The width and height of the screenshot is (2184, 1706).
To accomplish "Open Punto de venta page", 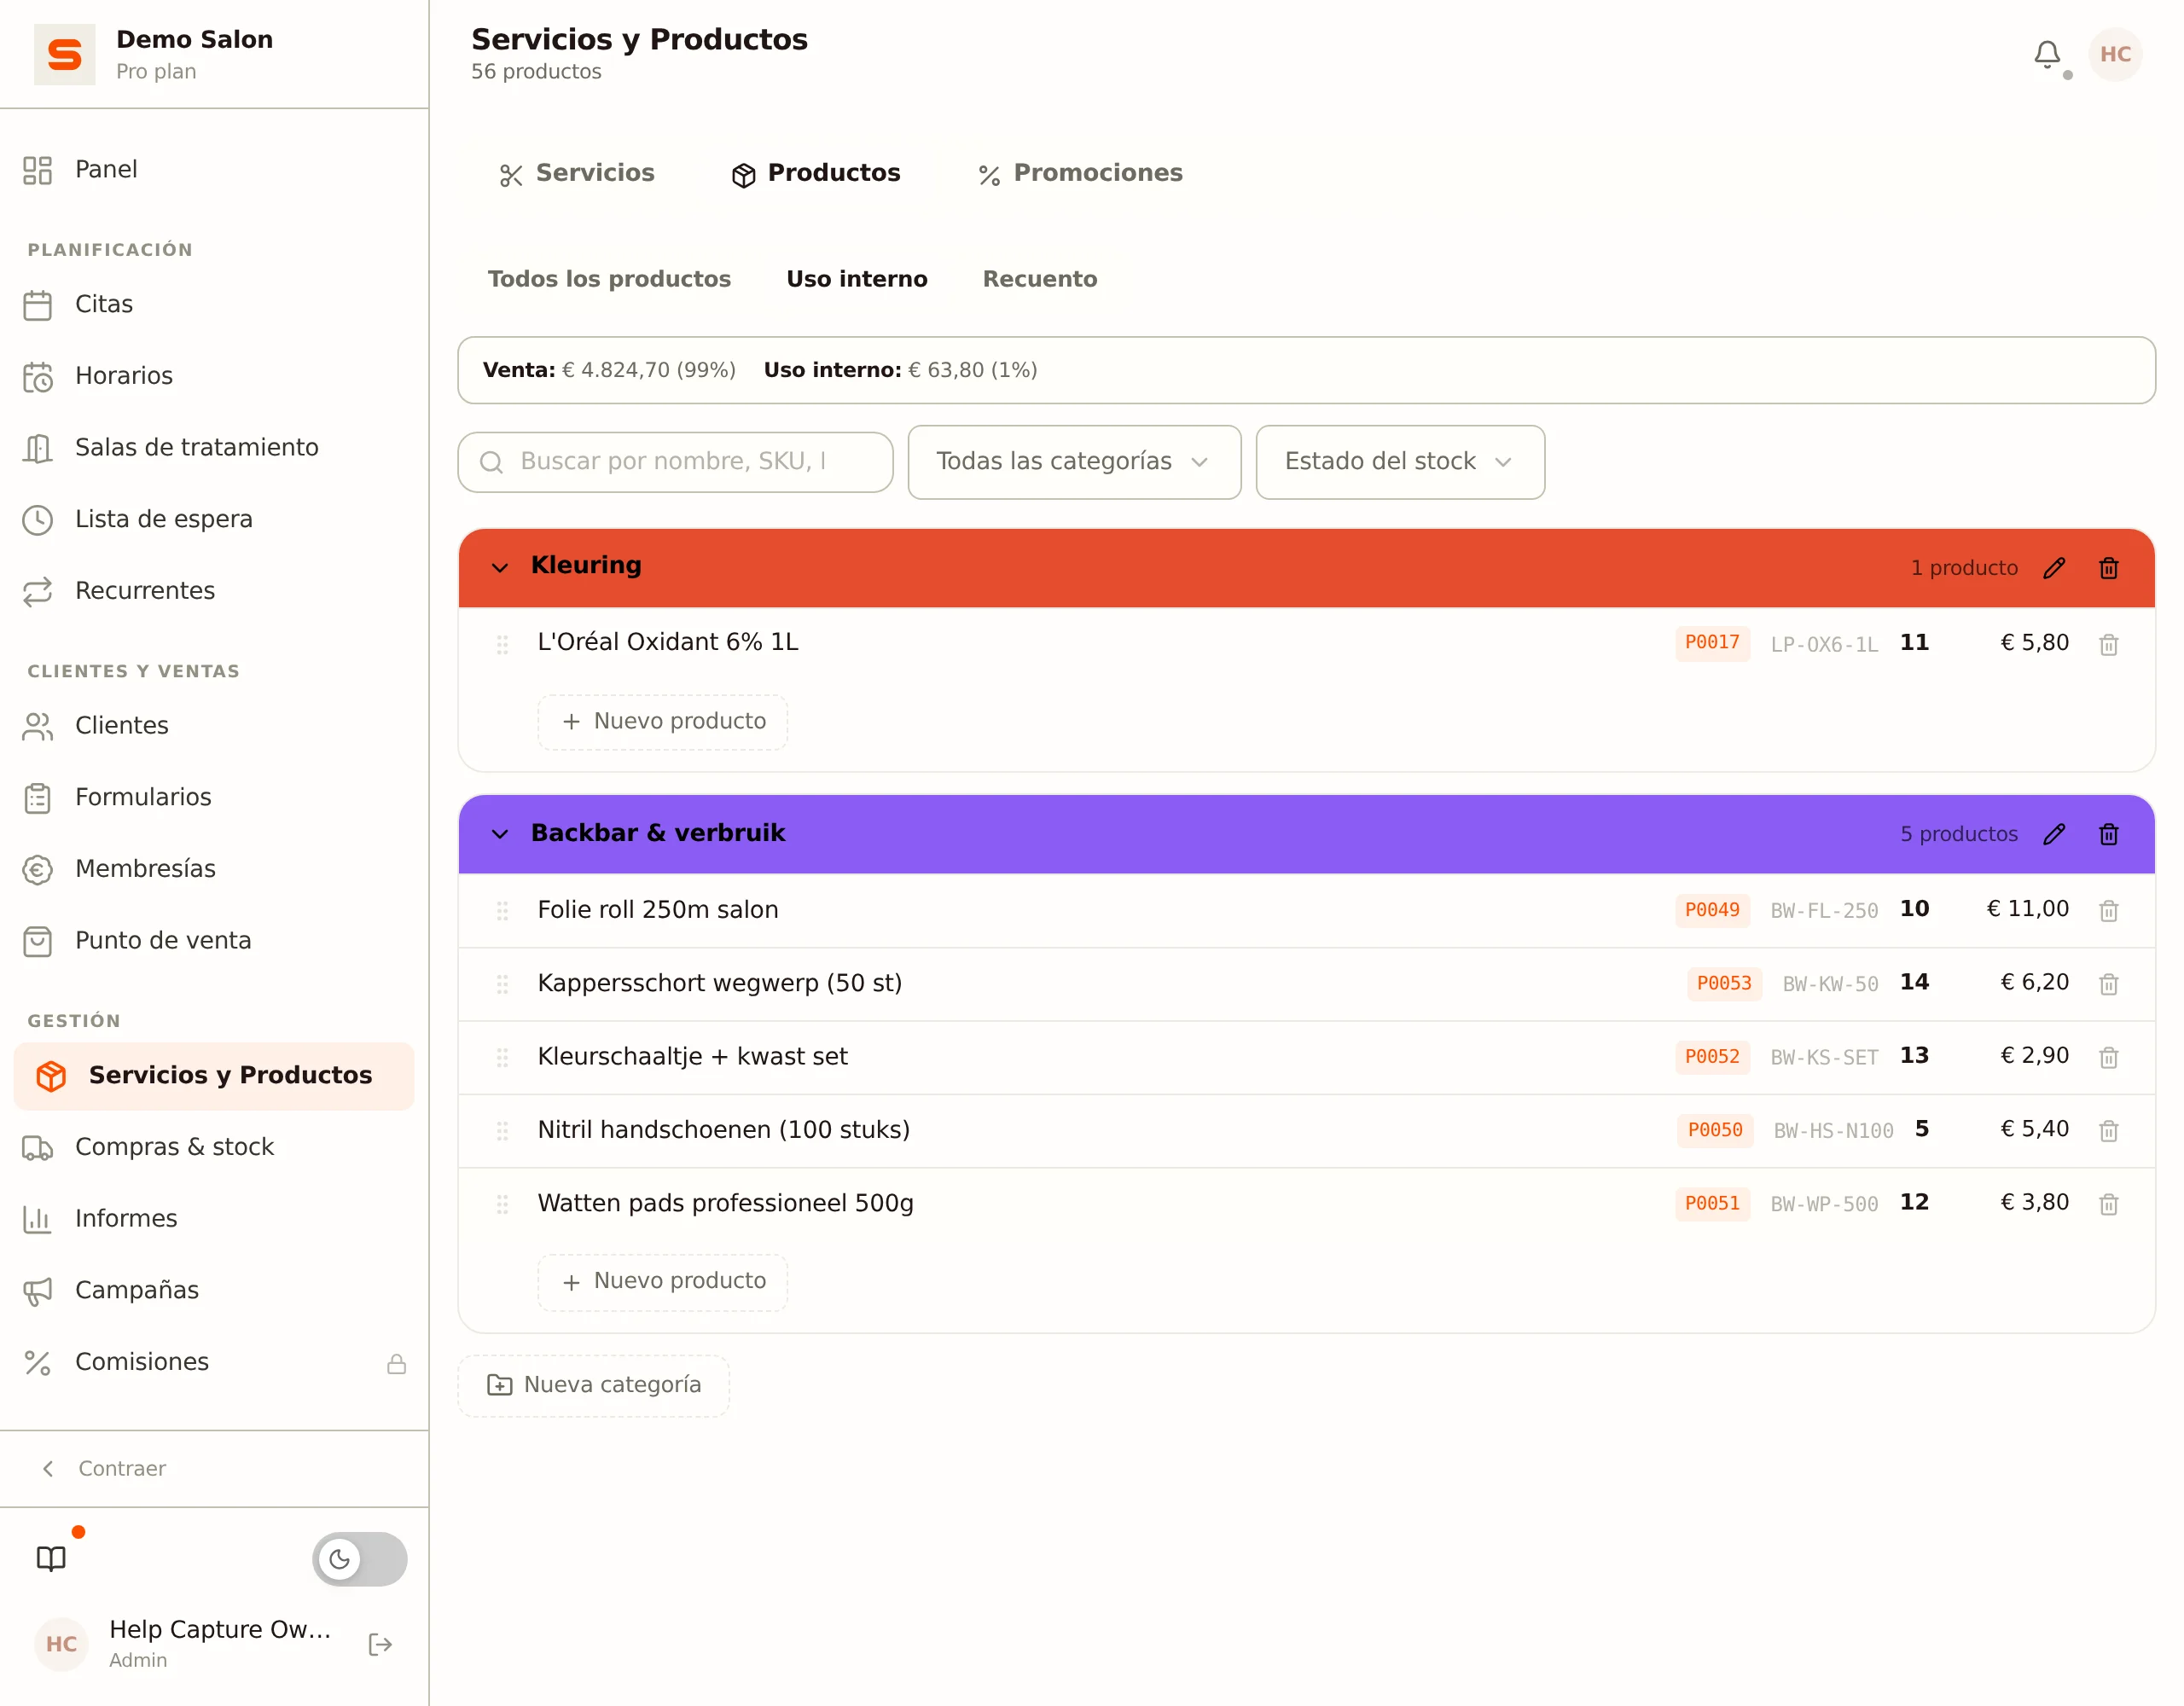I will (214, 940).
